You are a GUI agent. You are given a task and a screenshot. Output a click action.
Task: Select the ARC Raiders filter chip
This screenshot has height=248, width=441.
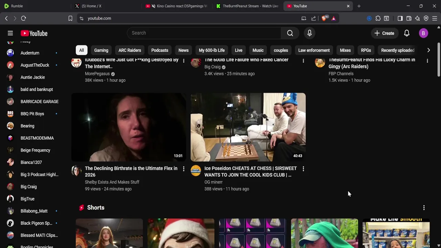pos(130,50)
